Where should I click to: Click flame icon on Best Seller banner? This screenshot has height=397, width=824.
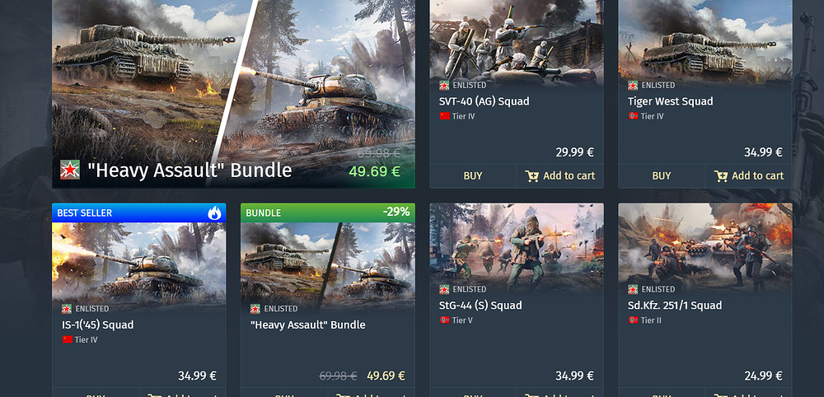point(214,213)
